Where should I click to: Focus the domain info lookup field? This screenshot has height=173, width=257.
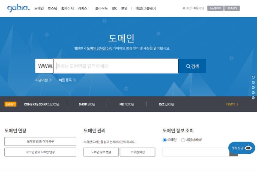196,152
